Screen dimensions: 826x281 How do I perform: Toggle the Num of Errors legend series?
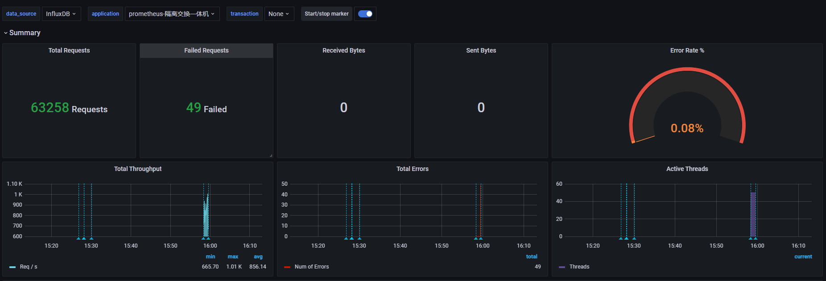312,267
